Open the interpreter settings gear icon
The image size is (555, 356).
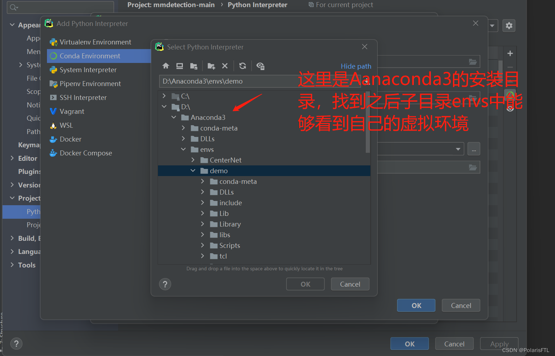pyautogui.click(x=509, y=25)
